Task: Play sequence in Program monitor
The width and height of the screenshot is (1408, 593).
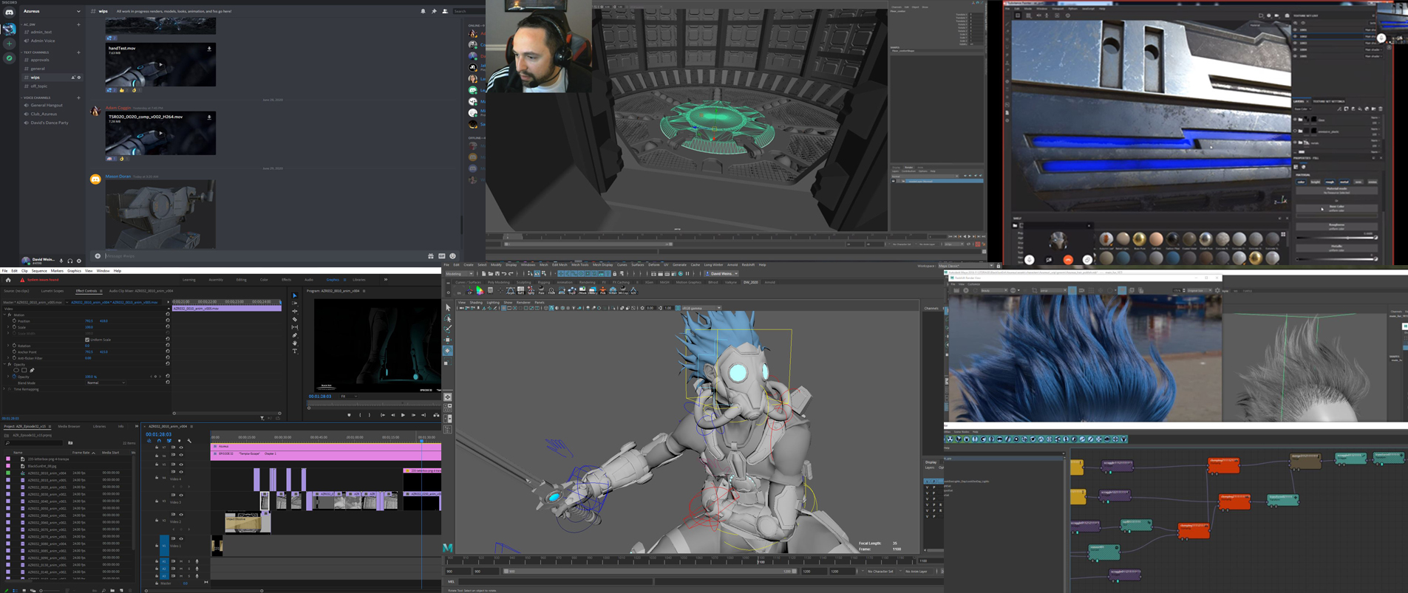Action: click(403, 415)
